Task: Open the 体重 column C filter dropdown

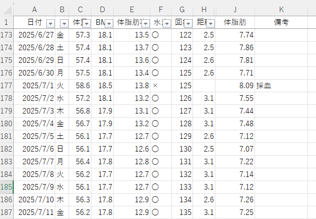Action: [x=87, y=24]
